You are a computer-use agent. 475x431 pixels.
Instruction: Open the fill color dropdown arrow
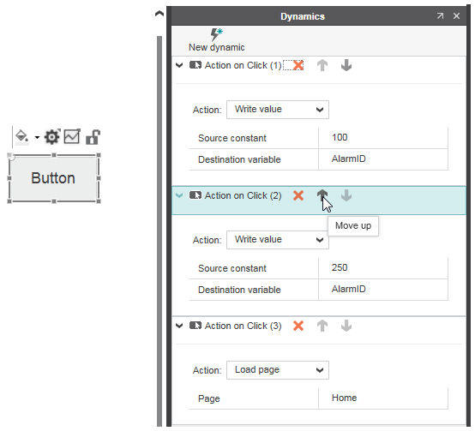(x=37, y=137)
